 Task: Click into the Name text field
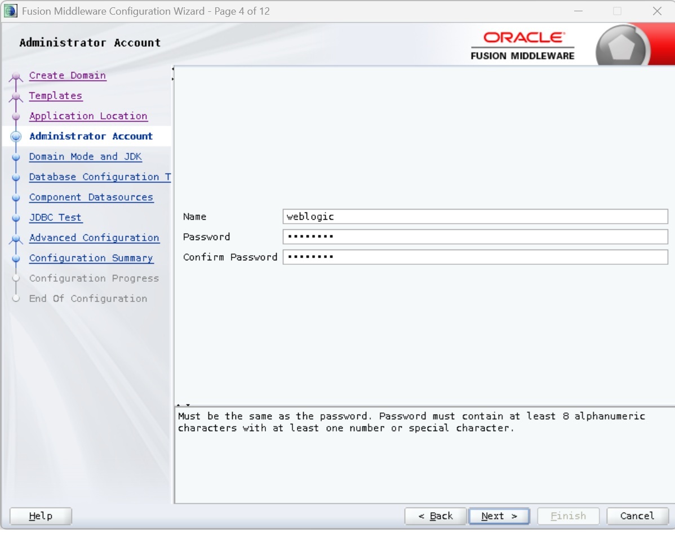(475, 216)
